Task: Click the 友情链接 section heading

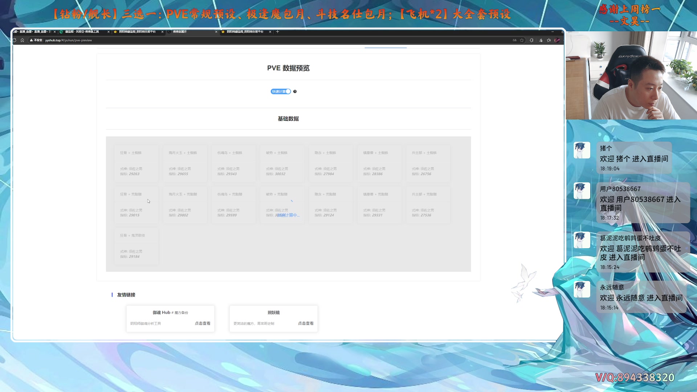Action: (x=126, y=295)
